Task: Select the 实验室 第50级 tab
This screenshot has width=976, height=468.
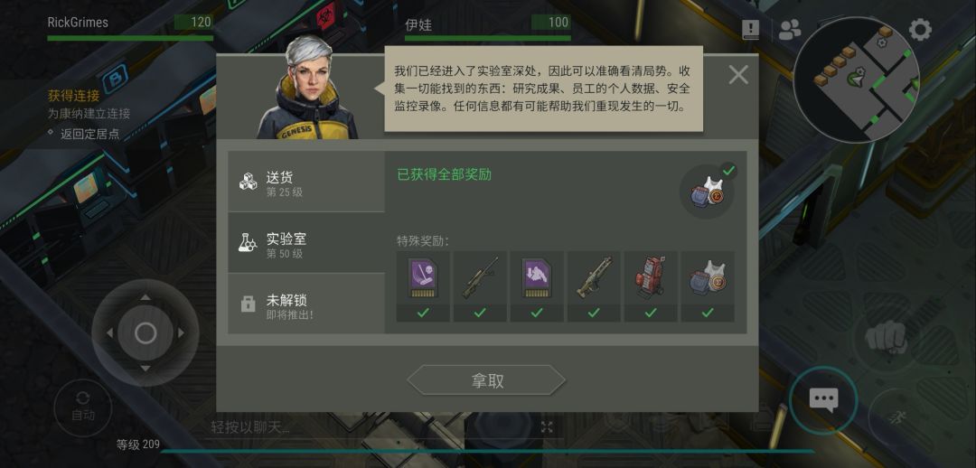Action: coord(306,243)
